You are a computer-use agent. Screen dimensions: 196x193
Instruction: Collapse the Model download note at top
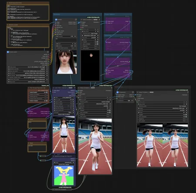pyautogui.click(x=8, y=3)
